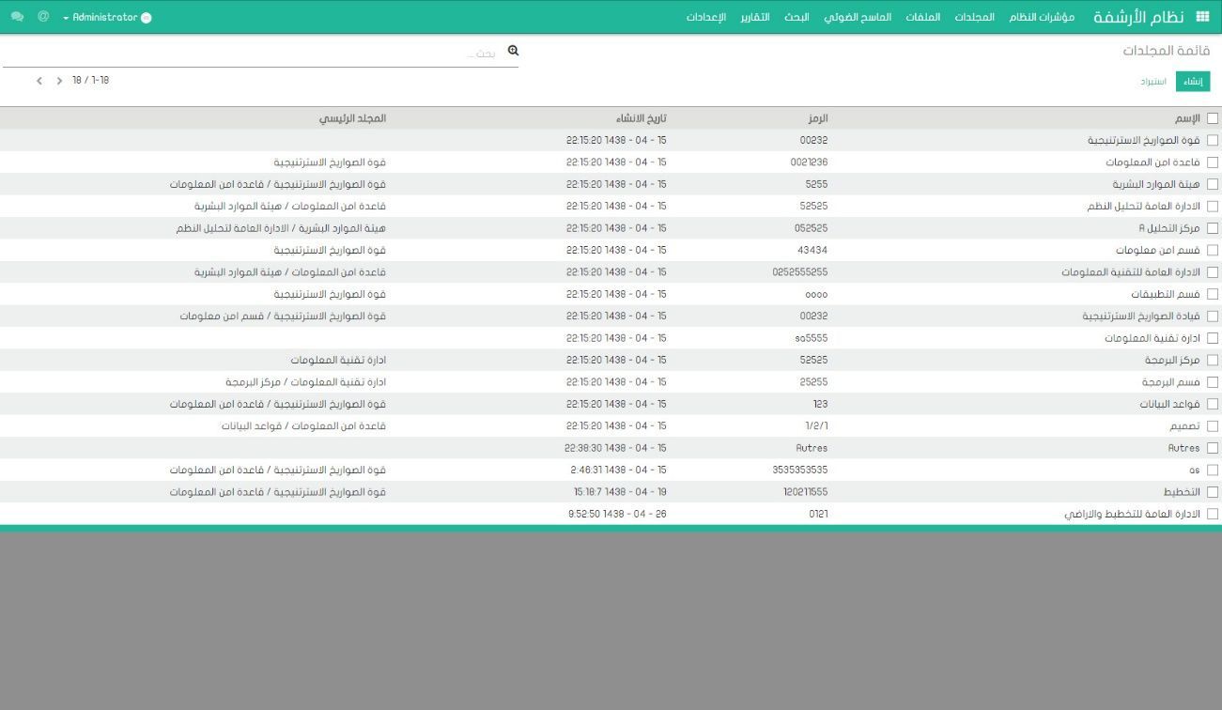Open the الملفات menu

(x=923, y=18)
